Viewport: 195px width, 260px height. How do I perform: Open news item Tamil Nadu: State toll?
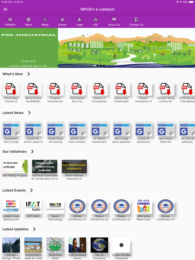166,129
